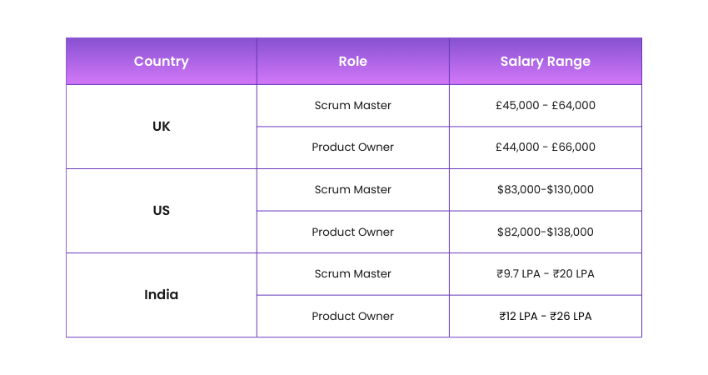Select the ₹12 LPA - ₹26 LPA cell

(x=545, y=316)
